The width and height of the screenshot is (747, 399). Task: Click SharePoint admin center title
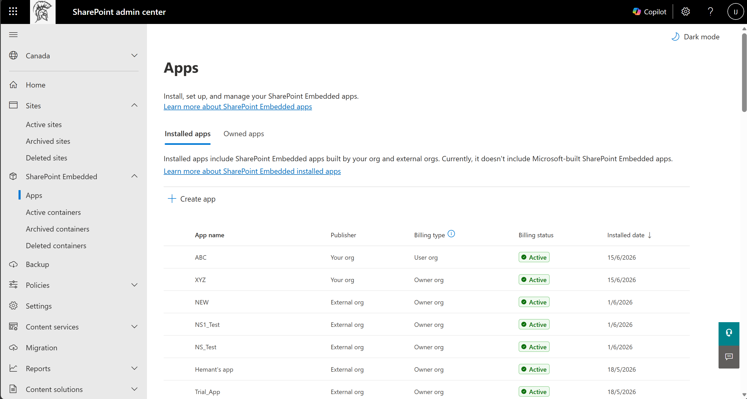(119, 12)
